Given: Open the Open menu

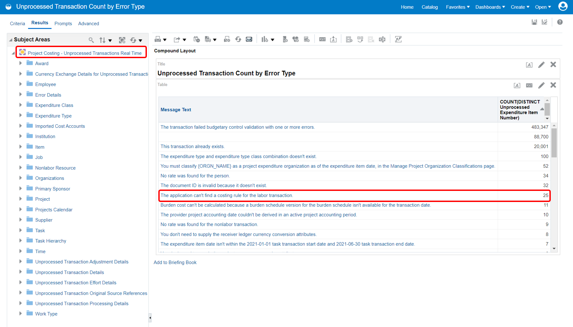Looking at the screenshot, I should coord(543,7).
